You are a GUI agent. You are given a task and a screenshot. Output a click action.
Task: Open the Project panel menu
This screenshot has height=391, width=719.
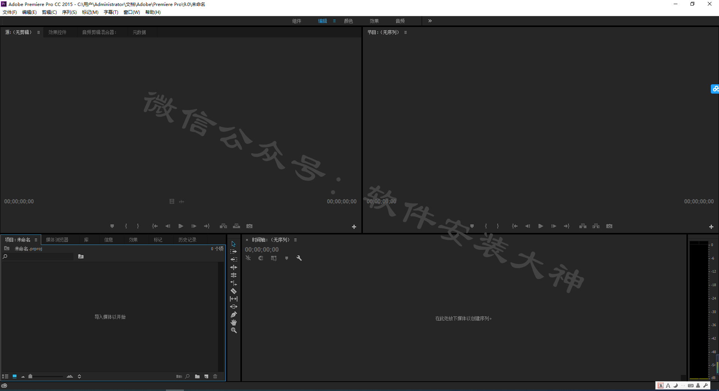point(36,240)
